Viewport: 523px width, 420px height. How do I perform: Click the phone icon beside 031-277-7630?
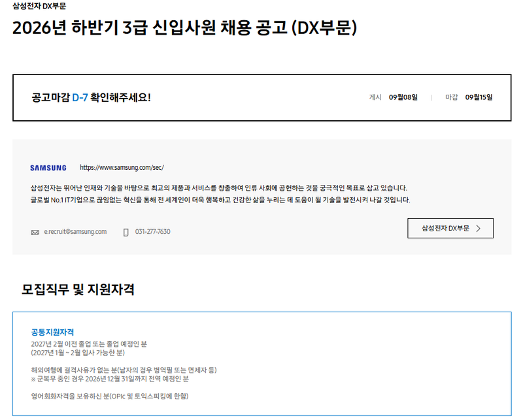126,233
